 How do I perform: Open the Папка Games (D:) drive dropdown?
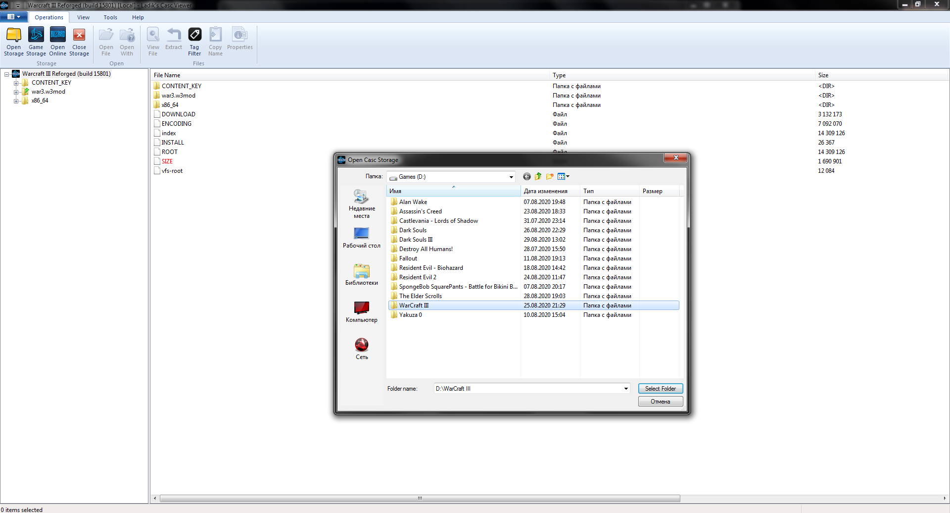click(511, 177)
